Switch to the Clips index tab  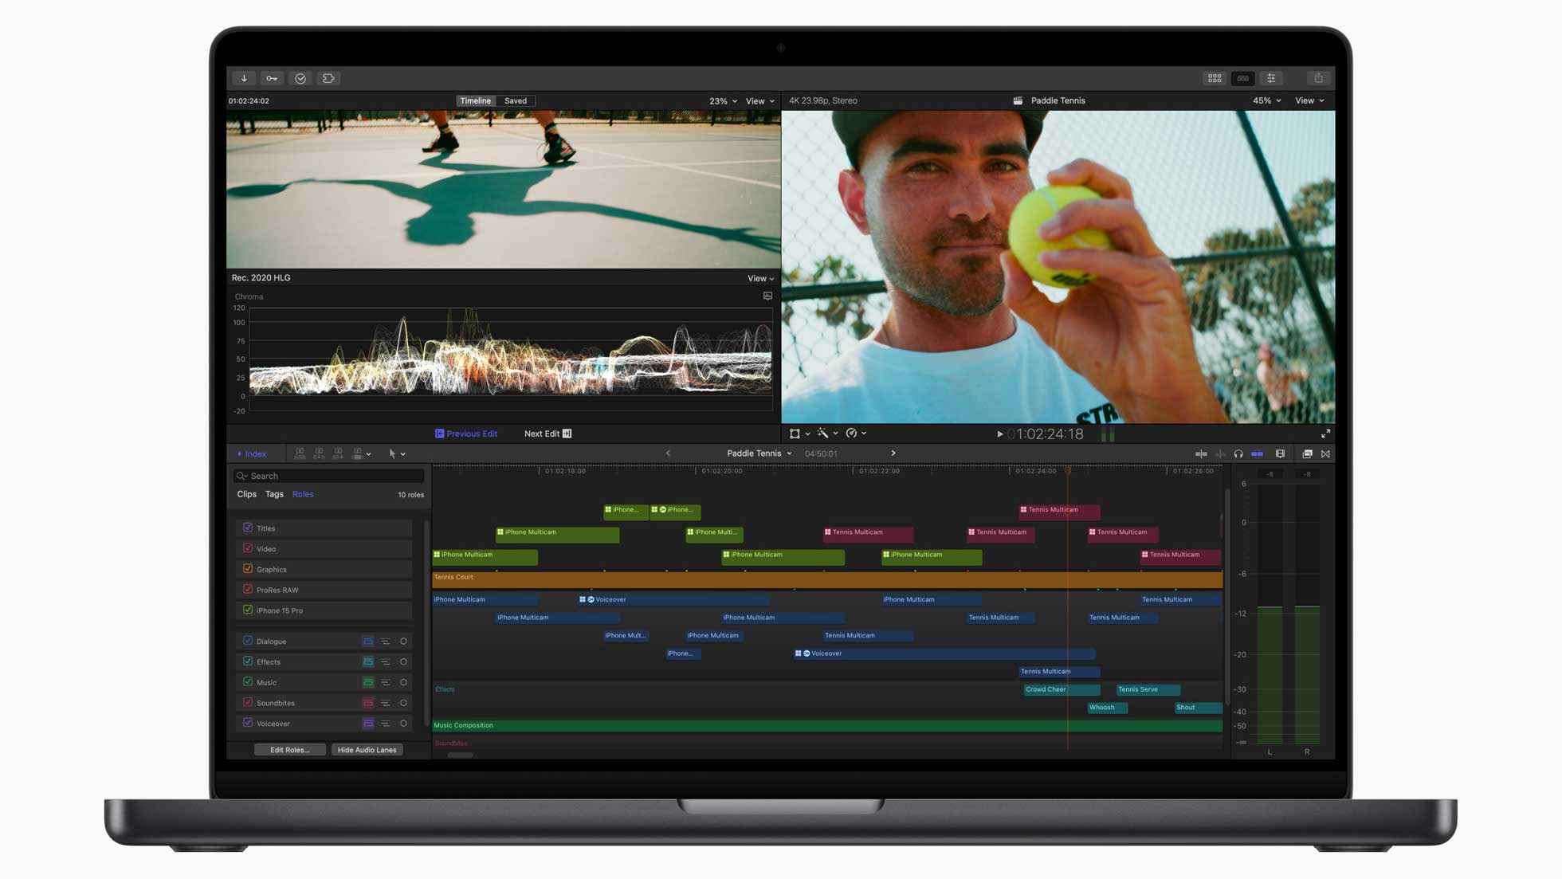pyautogui.click(x=246, y=494)
